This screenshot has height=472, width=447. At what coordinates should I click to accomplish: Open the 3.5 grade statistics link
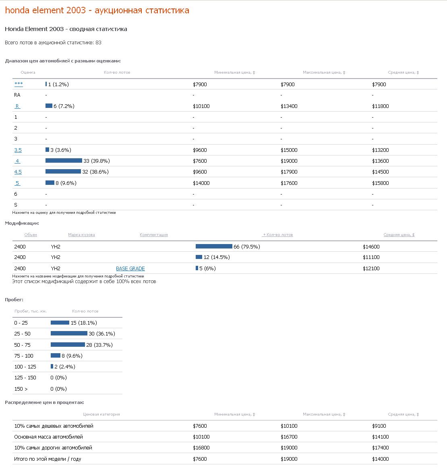(x=18, y=150)
